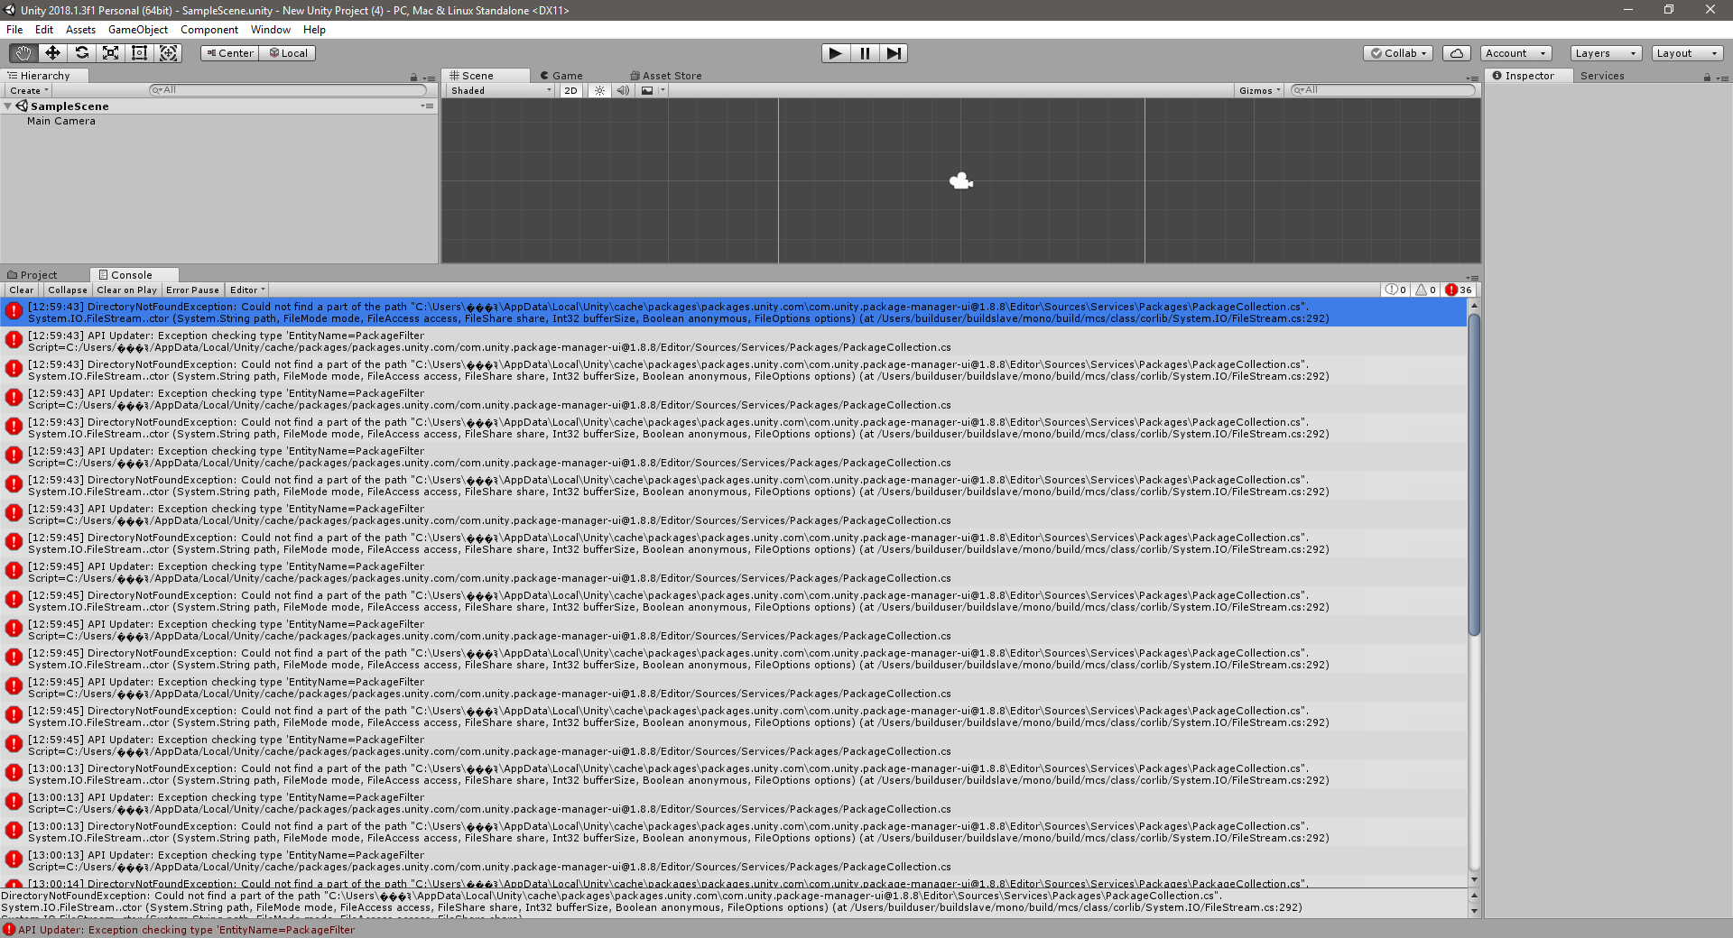Collapse the SampleScene tree node

click(x=8, y=106)
